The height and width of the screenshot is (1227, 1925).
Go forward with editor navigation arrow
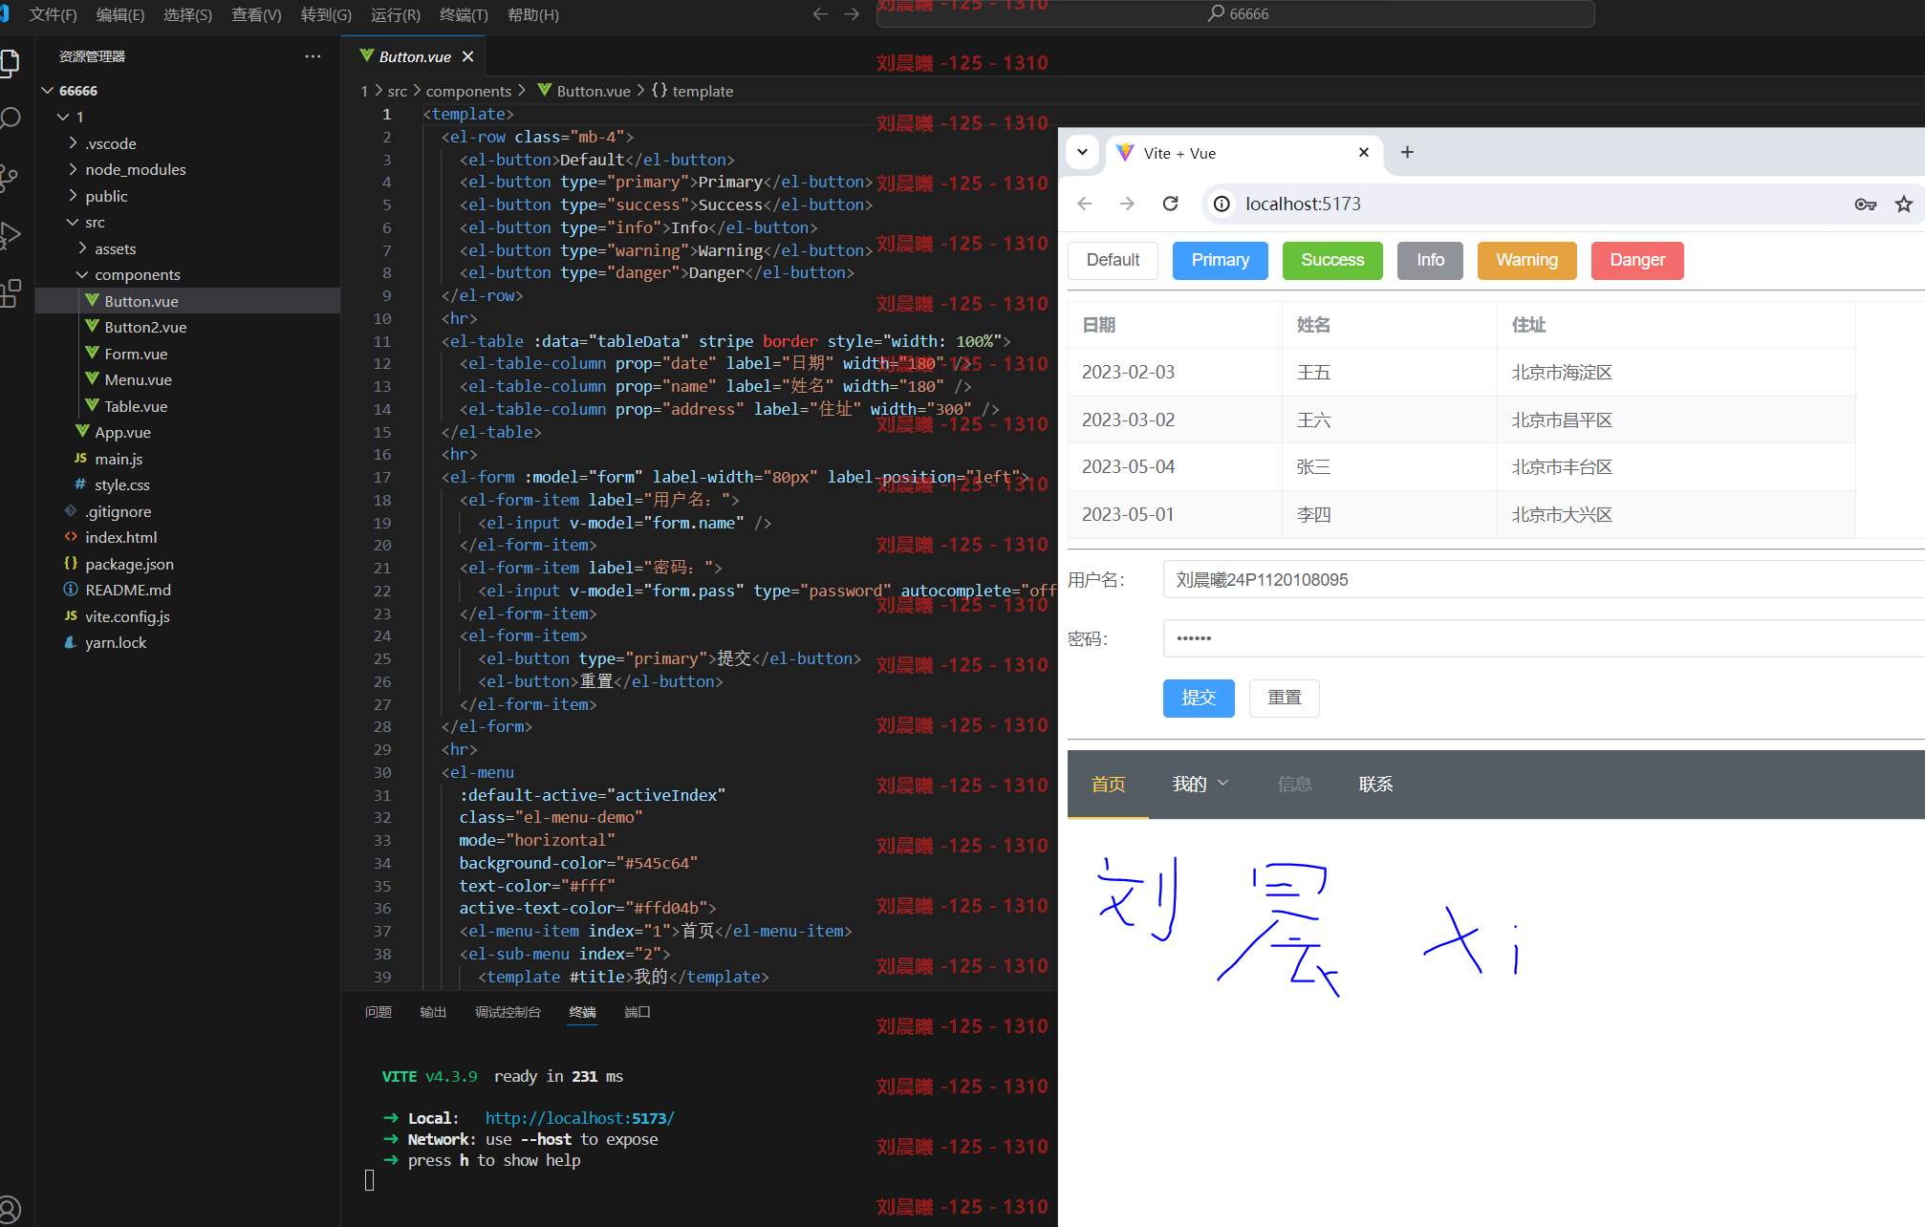click(852, 13)
